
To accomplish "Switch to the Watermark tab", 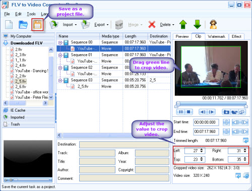I will 216,36.
